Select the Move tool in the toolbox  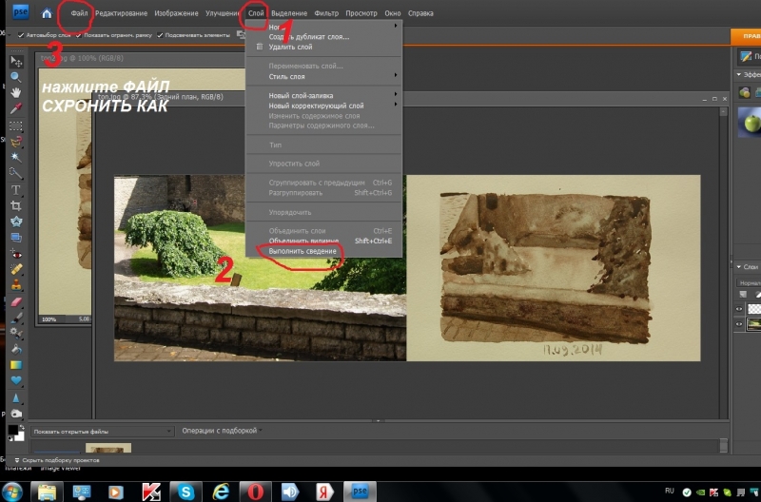pos(15,61)
